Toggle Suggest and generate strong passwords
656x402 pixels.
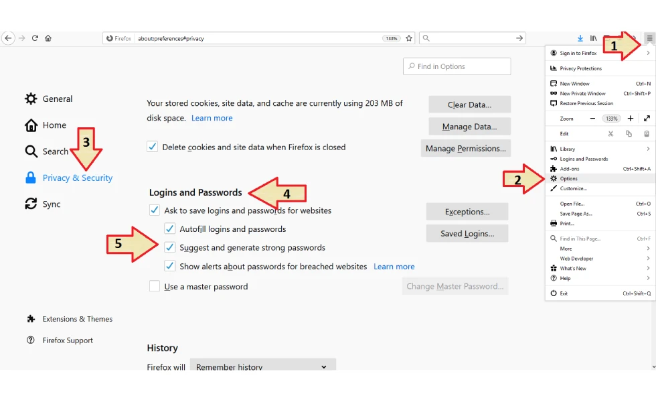(x=169, y=247)
